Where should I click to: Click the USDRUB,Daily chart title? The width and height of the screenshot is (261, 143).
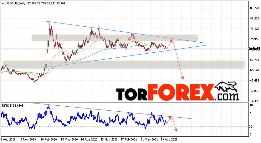[x=15, y=3]
